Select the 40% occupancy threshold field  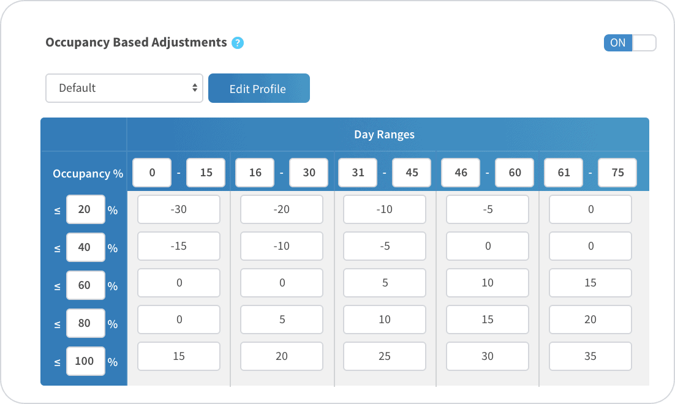tap(85, 248)
